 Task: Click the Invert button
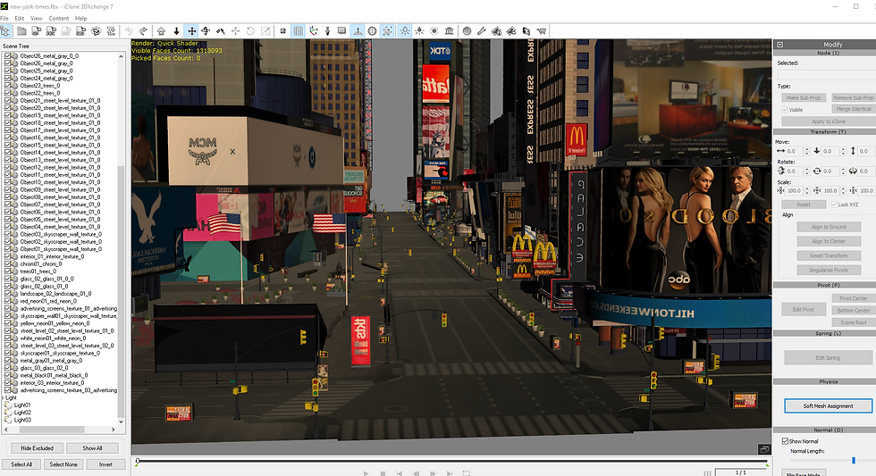click(x=105, y=464)
